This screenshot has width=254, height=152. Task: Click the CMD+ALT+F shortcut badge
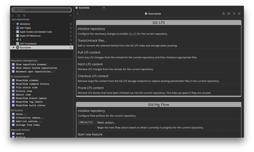tap(86, 122)
